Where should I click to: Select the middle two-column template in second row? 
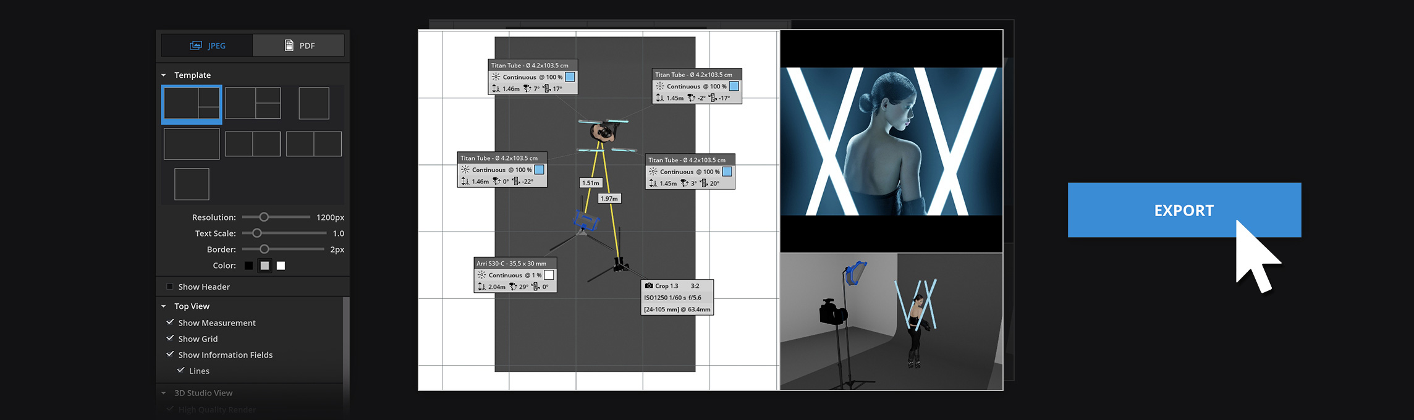click(x=253, y=144)
